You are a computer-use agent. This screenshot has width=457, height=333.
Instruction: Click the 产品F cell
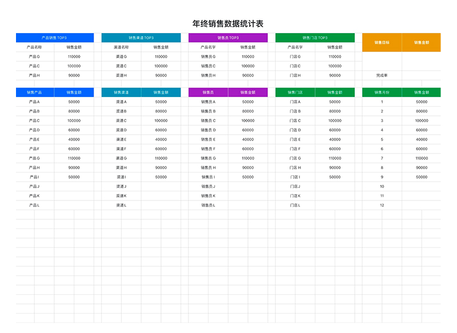34,149
